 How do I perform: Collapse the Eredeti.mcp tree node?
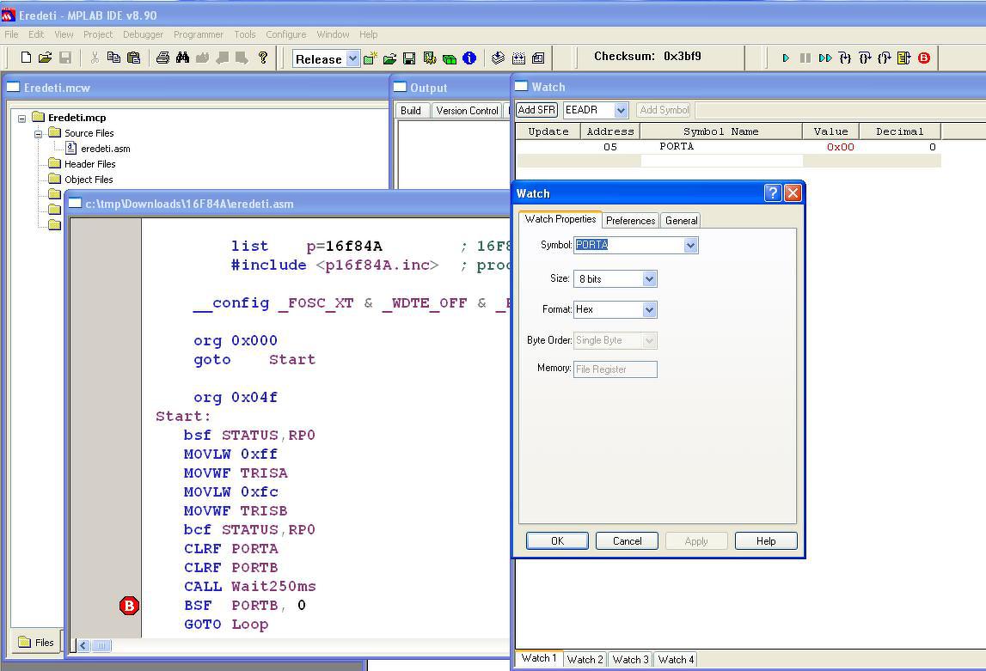coord(22,118)
